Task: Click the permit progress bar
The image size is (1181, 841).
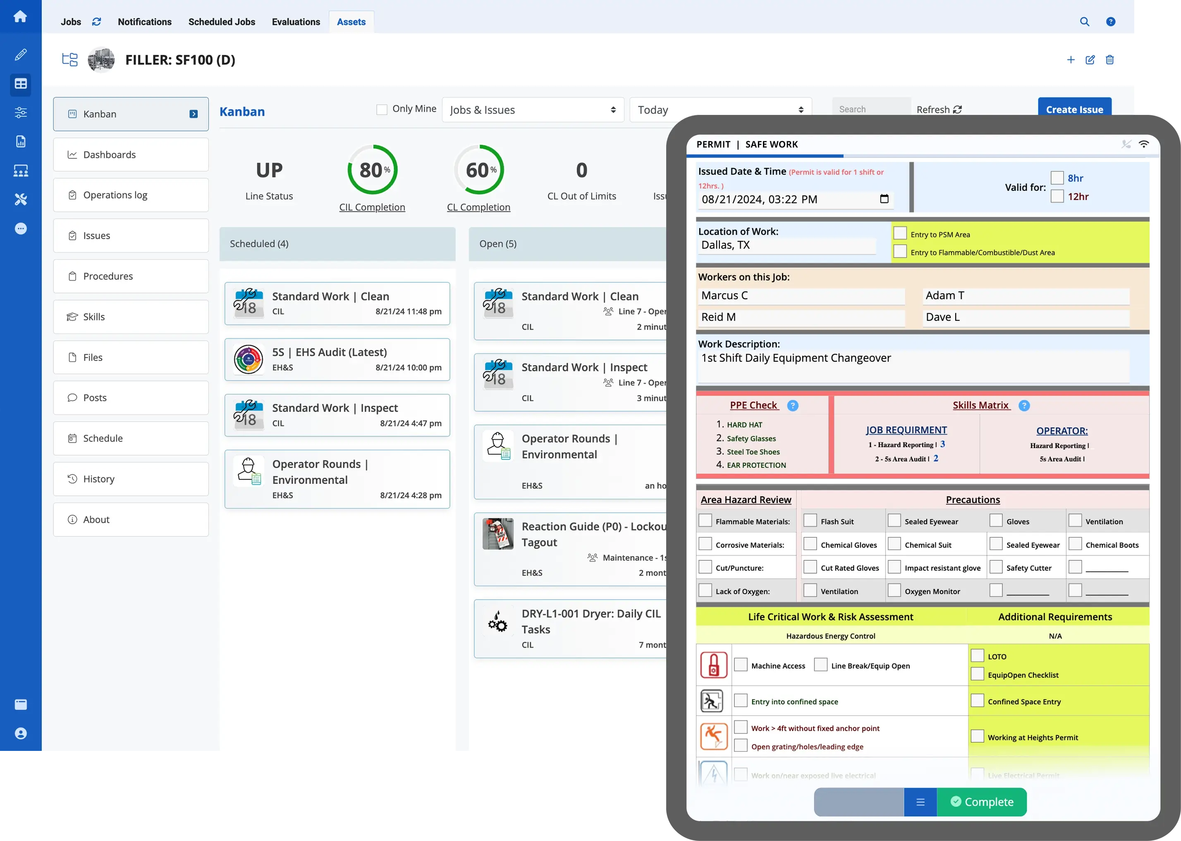Action: 923,156
